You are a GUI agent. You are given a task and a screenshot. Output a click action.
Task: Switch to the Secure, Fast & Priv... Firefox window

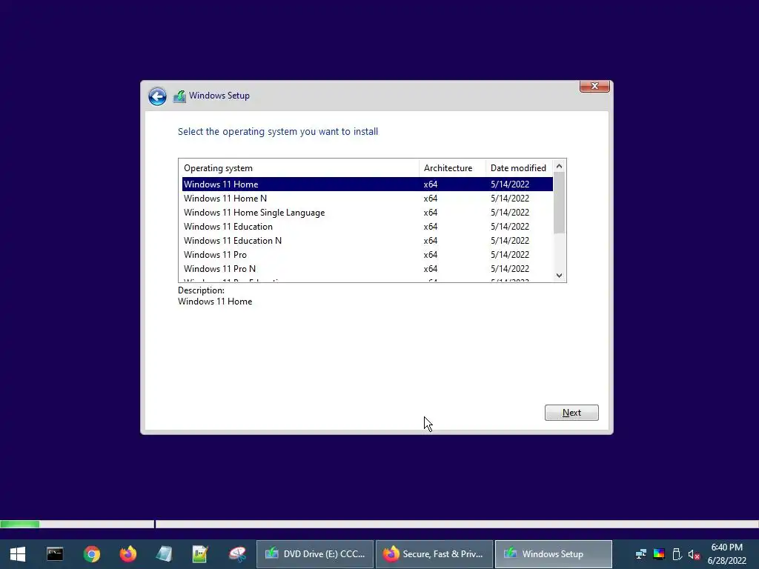click(x=434, y=554)
